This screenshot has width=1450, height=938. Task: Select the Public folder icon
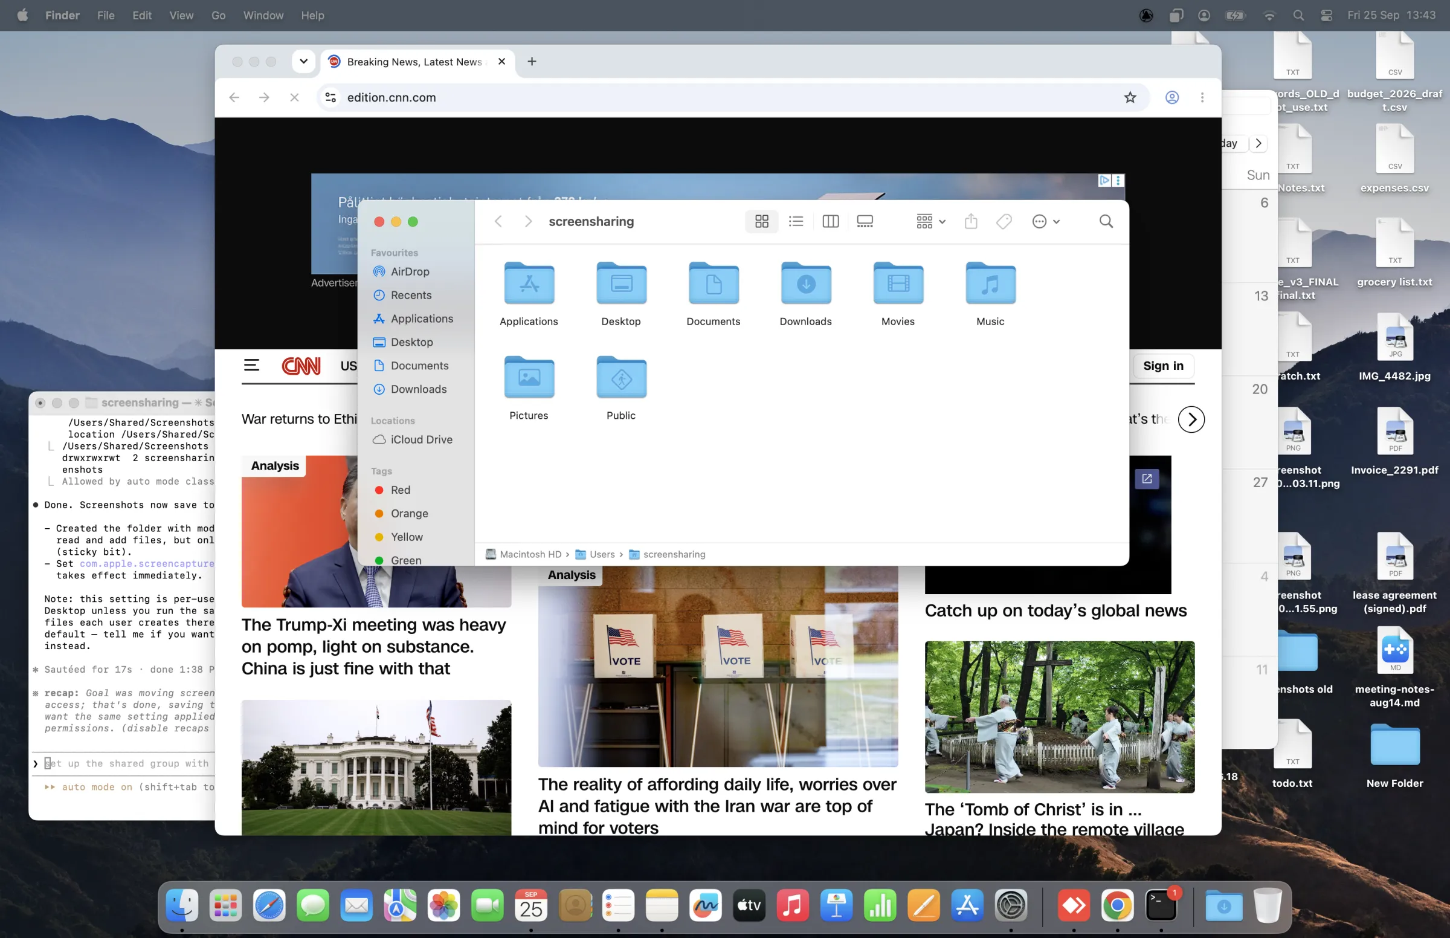[x=621, y=377]
